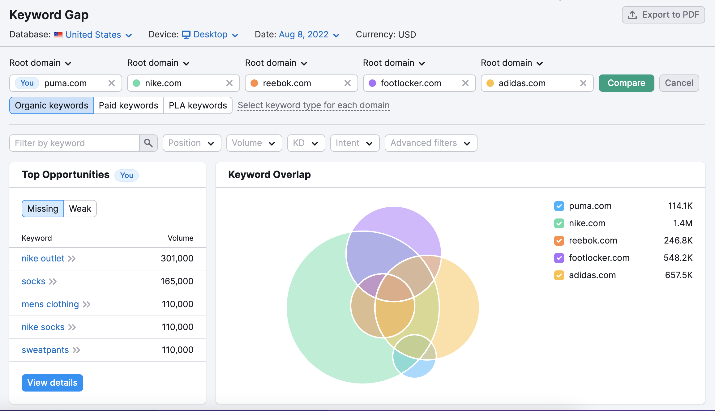Click the Desktop monitor icon
Screen dimensions: 715x411
tap(186, 35)
